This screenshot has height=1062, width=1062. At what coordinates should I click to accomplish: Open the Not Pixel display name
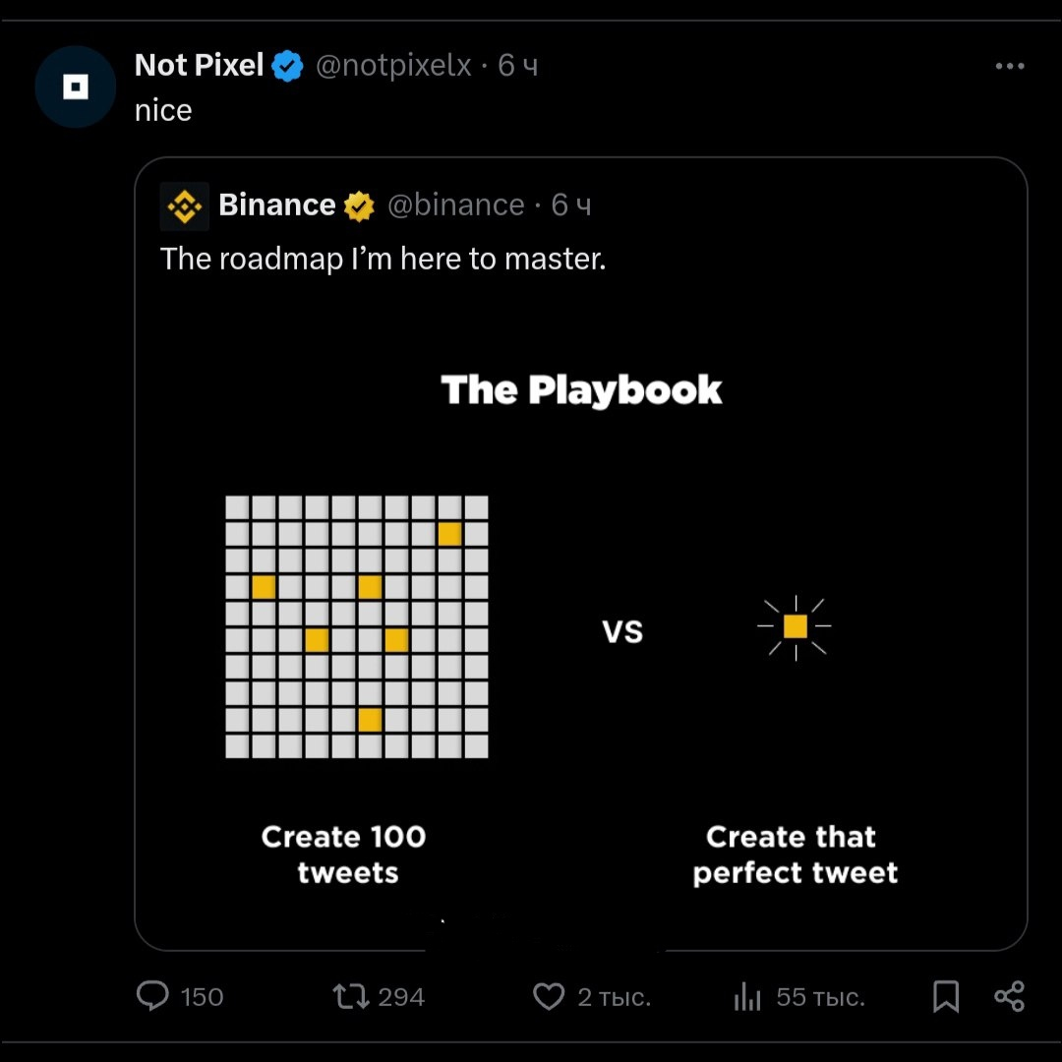200,66
